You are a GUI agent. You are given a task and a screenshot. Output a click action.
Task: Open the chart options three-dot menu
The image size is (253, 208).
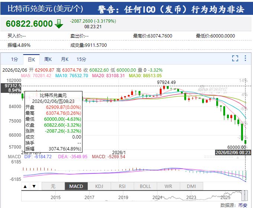click(x=245, y=58)
